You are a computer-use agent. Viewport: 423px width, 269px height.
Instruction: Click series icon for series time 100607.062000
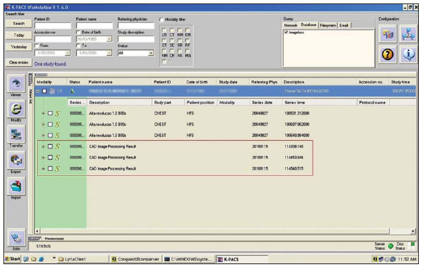pos(57,125)
